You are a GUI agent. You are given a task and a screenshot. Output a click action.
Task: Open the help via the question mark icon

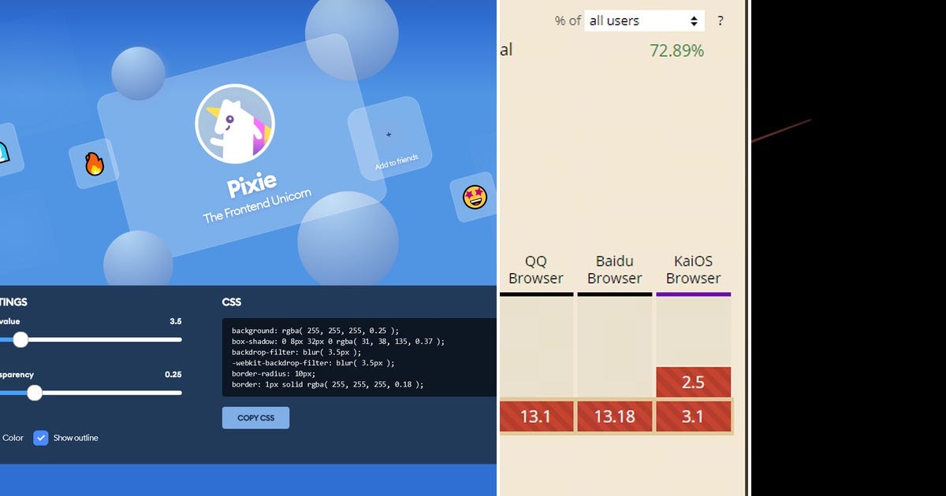(721, 20)
